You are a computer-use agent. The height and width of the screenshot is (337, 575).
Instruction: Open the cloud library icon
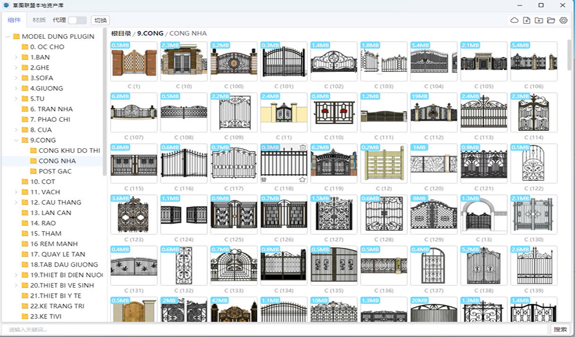click(x=514, y=20)
